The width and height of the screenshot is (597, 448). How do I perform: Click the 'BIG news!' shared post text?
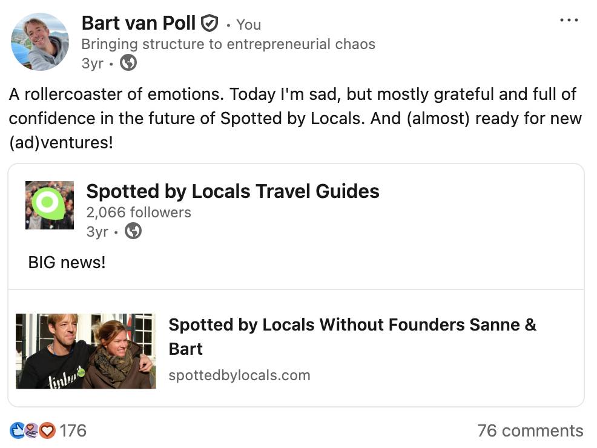pos(67,263)
